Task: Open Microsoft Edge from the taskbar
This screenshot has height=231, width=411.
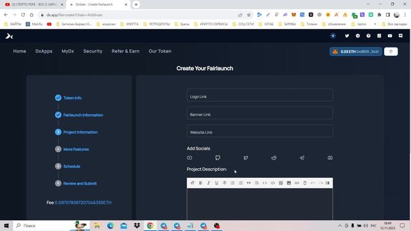Action: pyautogui.click(x=110, y=225)
